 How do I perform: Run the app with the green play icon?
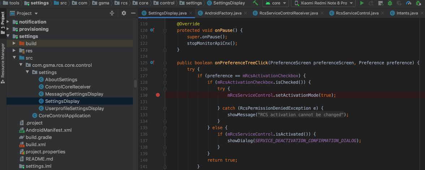click(362, 3)
